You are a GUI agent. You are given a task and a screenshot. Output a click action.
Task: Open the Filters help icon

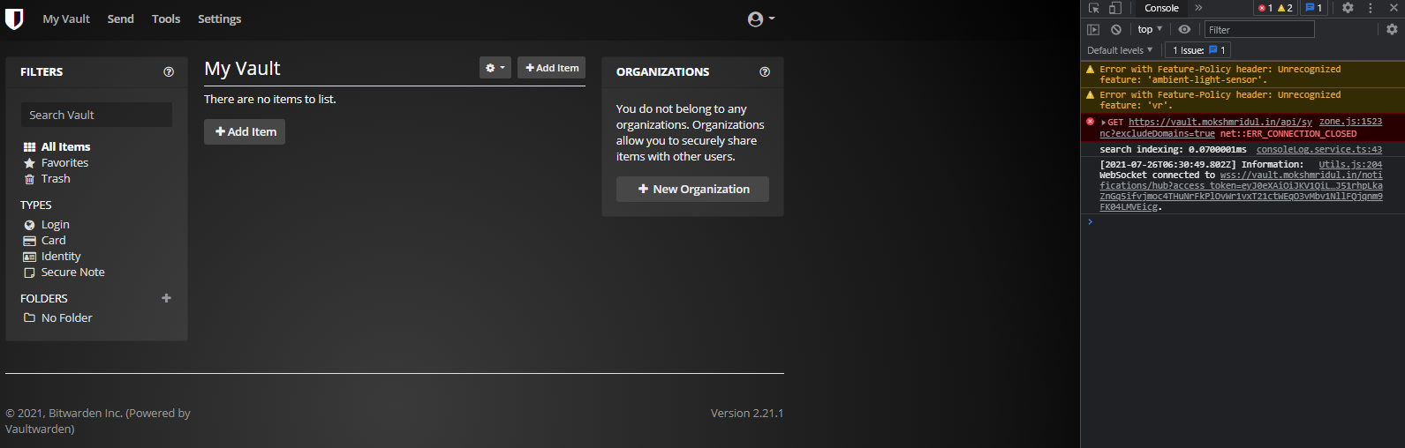tap(169, 72)
